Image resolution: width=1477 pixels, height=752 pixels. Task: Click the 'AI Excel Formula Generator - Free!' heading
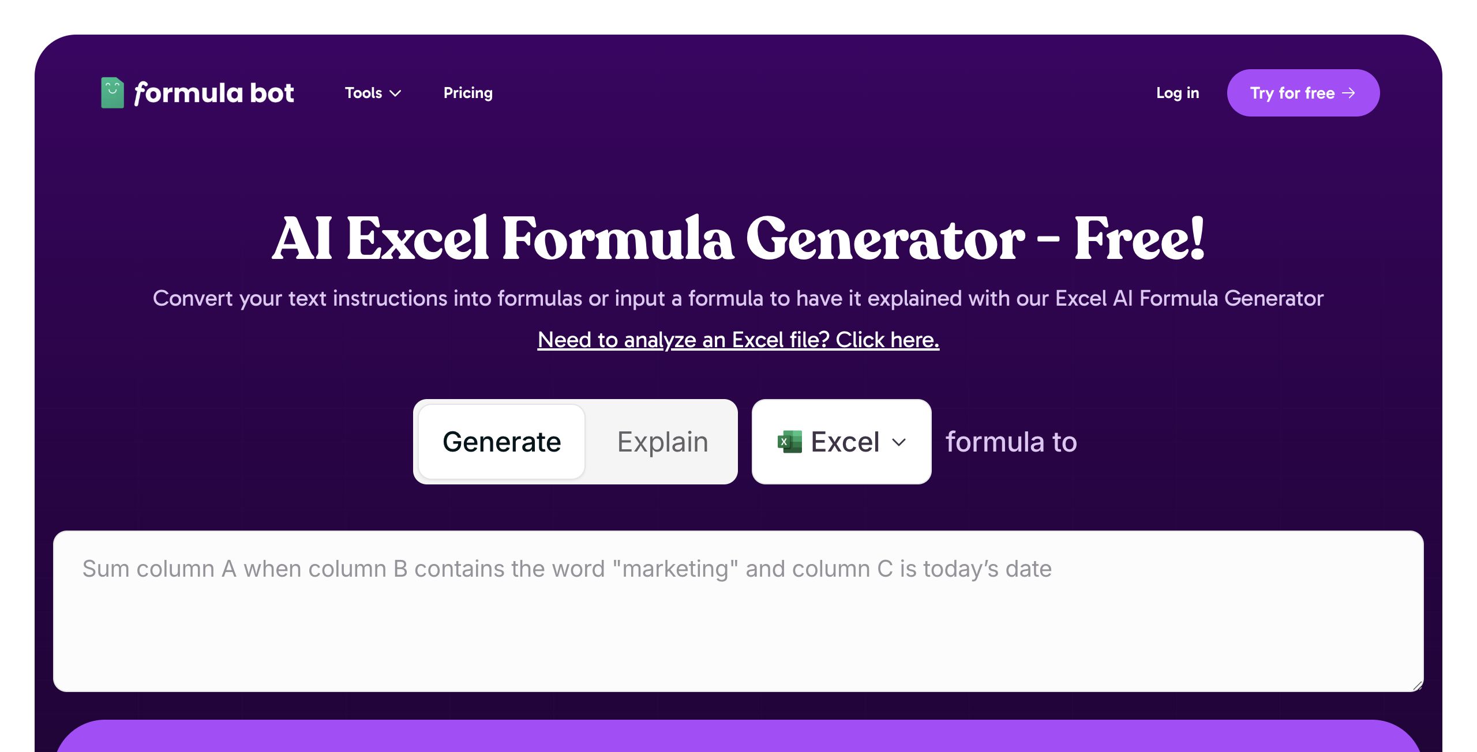pos(738,238)
